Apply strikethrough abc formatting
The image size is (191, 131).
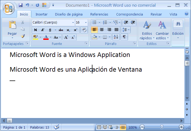61,30
